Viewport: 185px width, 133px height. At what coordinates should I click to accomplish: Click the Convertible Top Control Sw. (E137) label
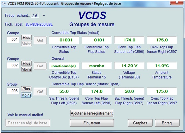pyautogui.click(x=64, y=75)
